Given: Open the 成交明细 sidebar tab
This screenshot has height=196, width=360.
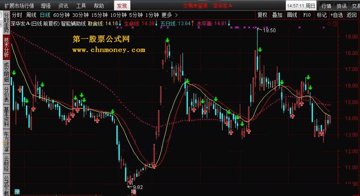Looking at the screenshot, I should [x=6, y=72].
